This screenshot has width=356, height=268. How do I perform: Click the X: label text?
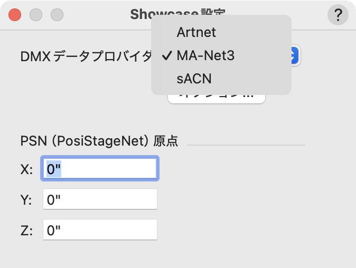(x=26, y=169)
